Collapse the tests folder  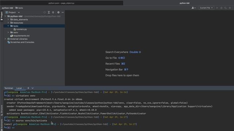8,26
